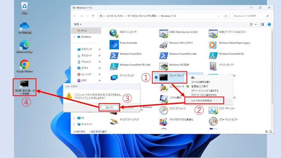Open the iSCSI Initiator tool icon

[114, 34]
